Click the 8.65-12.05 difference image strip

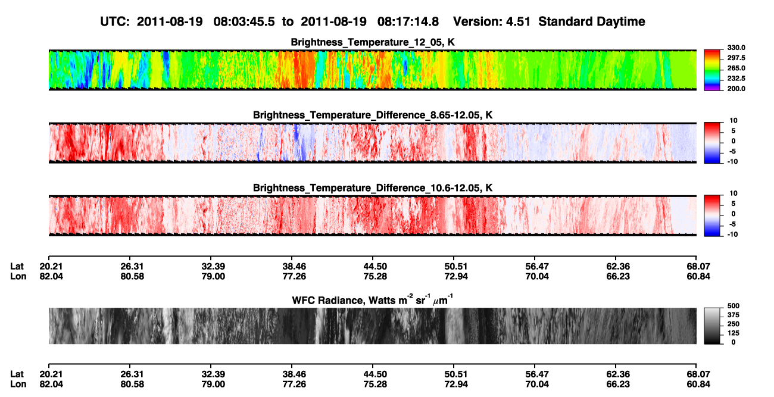373,143
